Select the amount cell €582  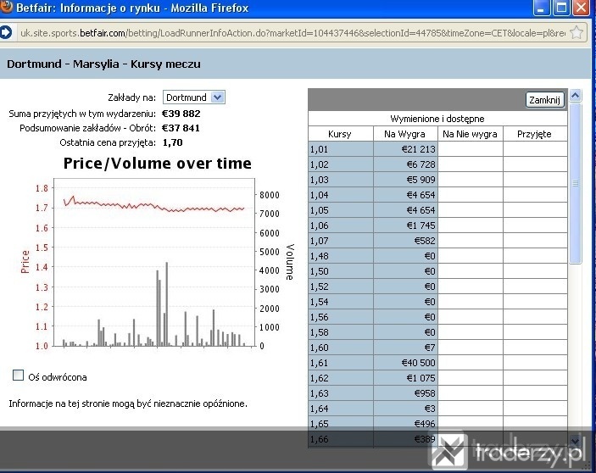pyautogui.click(x=405, y=241)
